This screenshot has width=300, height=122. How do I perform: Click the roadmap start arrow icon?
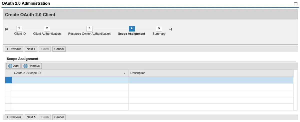coord(6,29)
